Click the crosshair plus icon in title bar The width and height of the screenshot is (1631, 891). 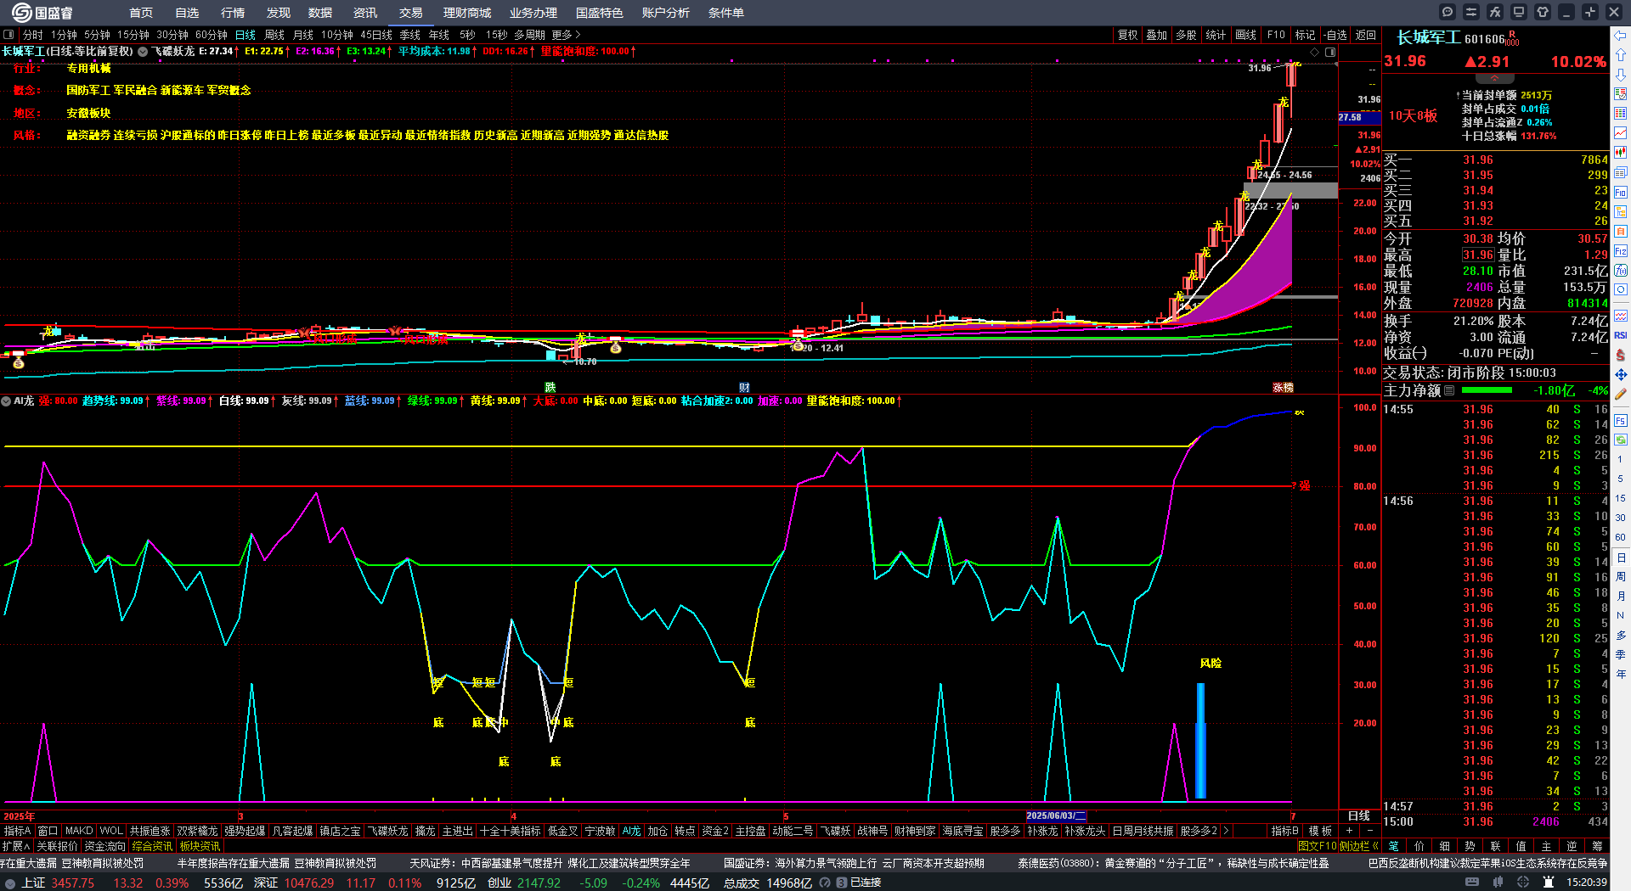1590,12
